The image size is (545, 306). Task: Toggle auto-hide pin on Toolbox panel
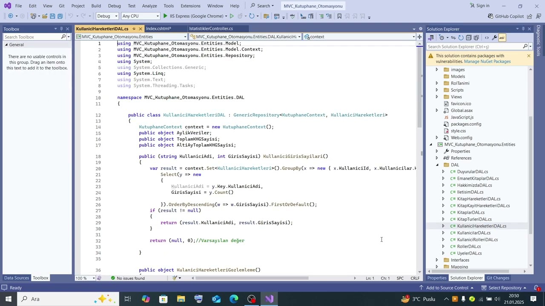coord(61,29)
